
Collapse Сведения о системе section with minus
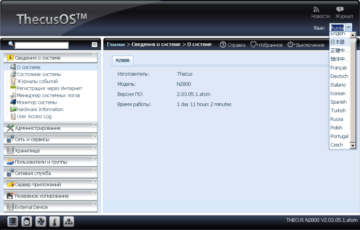click(94, 55)
